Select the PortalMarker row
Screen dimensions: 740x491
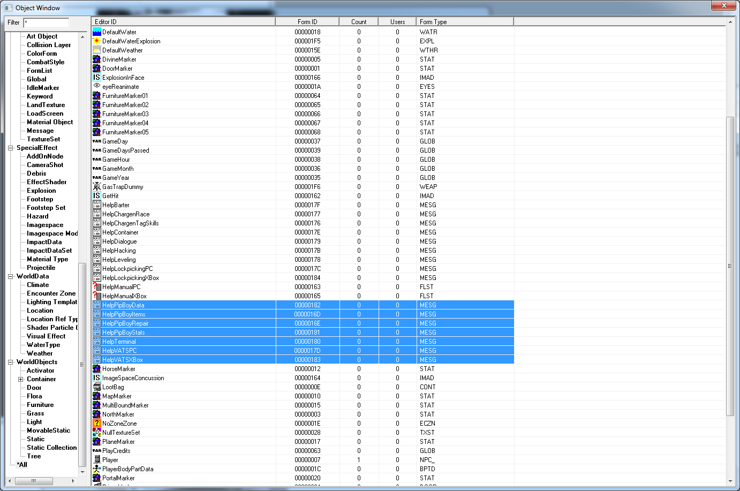303,478
